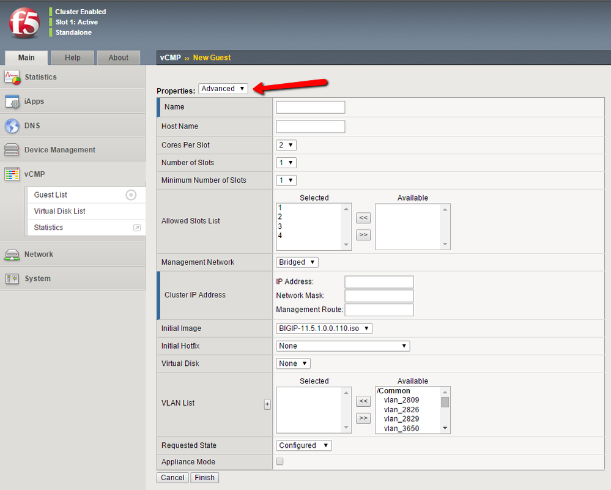Click the F5 logo icon
This screenshot has width=611, height=490.
click(x=24, y=23)
